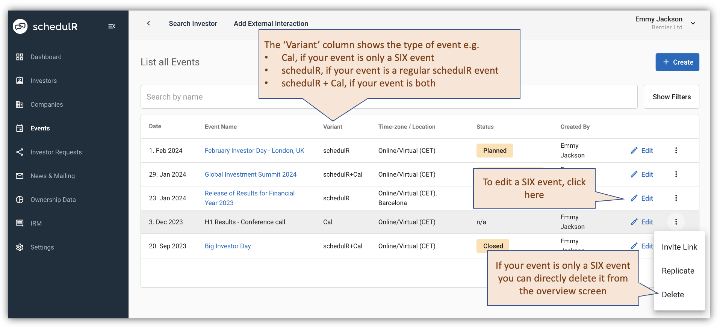The width and height of the screenshot is (720, 327).
Task: Click the 3. Dec 2023 date cell
Action: click(166, 222)
